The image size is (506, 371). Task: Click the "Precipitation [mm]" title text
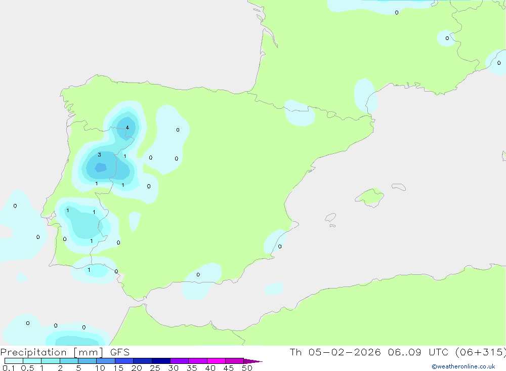pyautogui.click(x=52, y=352)
